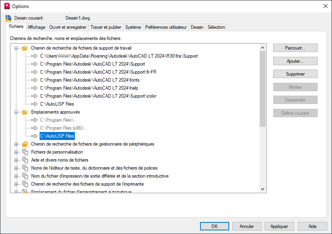Select the Support\fr-FR path entry
Image resolution: width=332 pixels, height=234 pixels.
click(x=98, y=72)
